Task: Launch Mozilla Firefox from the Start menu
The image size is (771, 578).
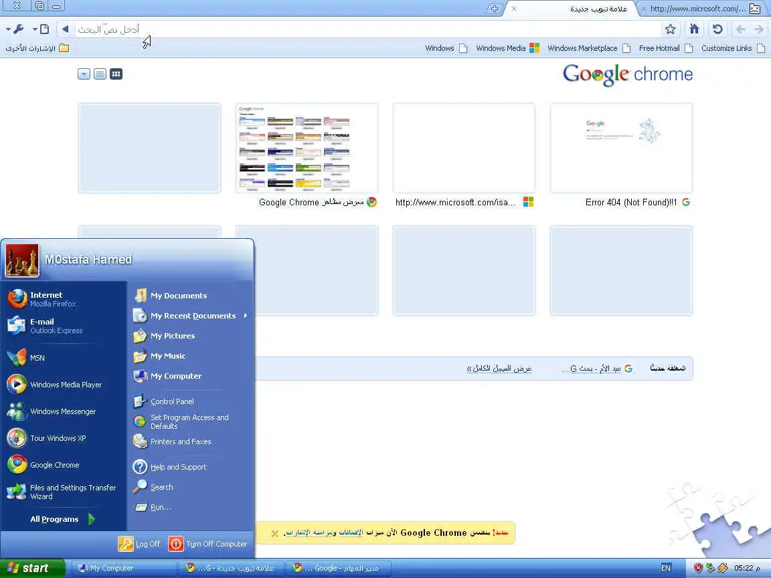Action: [63, 299]
